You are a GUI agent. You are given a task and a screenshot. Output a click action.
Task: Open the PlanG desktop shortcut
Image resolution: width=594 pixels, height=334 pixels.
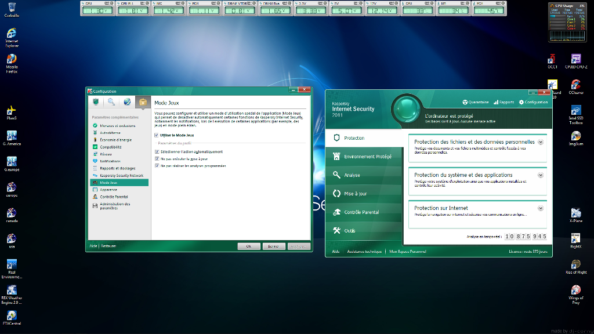12,112
